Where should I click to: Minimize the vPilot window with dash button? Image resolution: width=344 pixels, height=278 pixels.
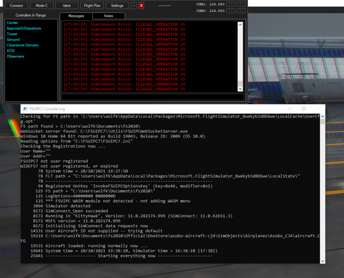click(x=134, y=6)
